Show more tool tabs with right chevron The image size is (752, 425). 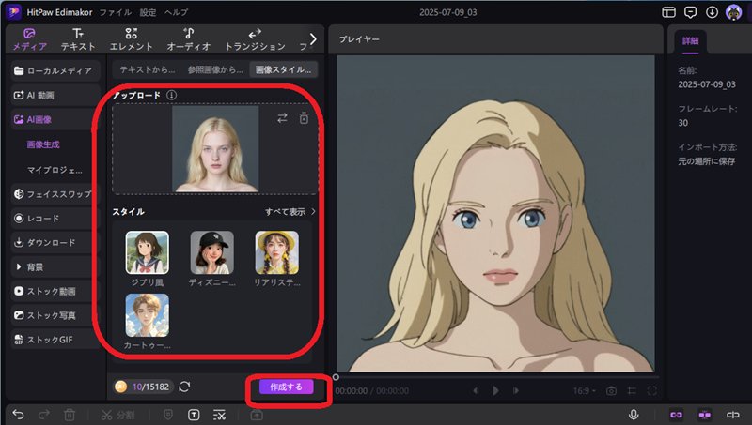click(x=313, y=38)
